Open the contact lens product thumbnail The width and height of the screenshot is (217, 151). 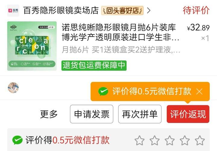[32, 46]
